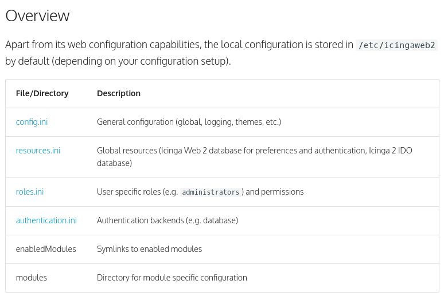The height and width of the screenshot is (296, 444).
Task: Click Directory for module specific configuration text
Action: coord(172,278)
